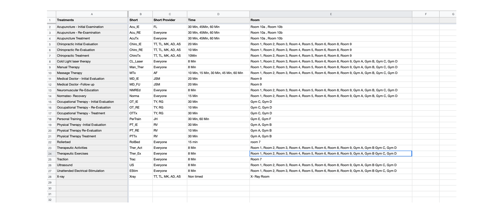Select 'Ultrasound' cell
The width and height of the screenshot is (503, 212).
click(92, 165)
